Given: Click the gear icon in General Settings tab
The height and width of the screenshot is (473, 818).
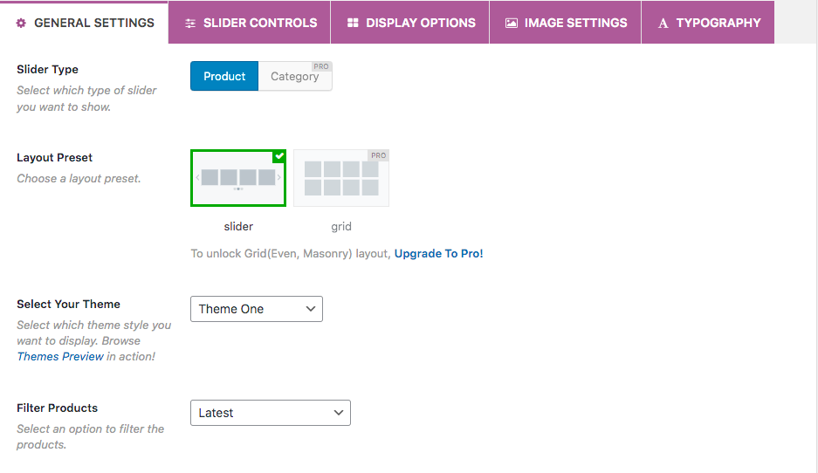Looking at the screenshot, I should (21, 23).
